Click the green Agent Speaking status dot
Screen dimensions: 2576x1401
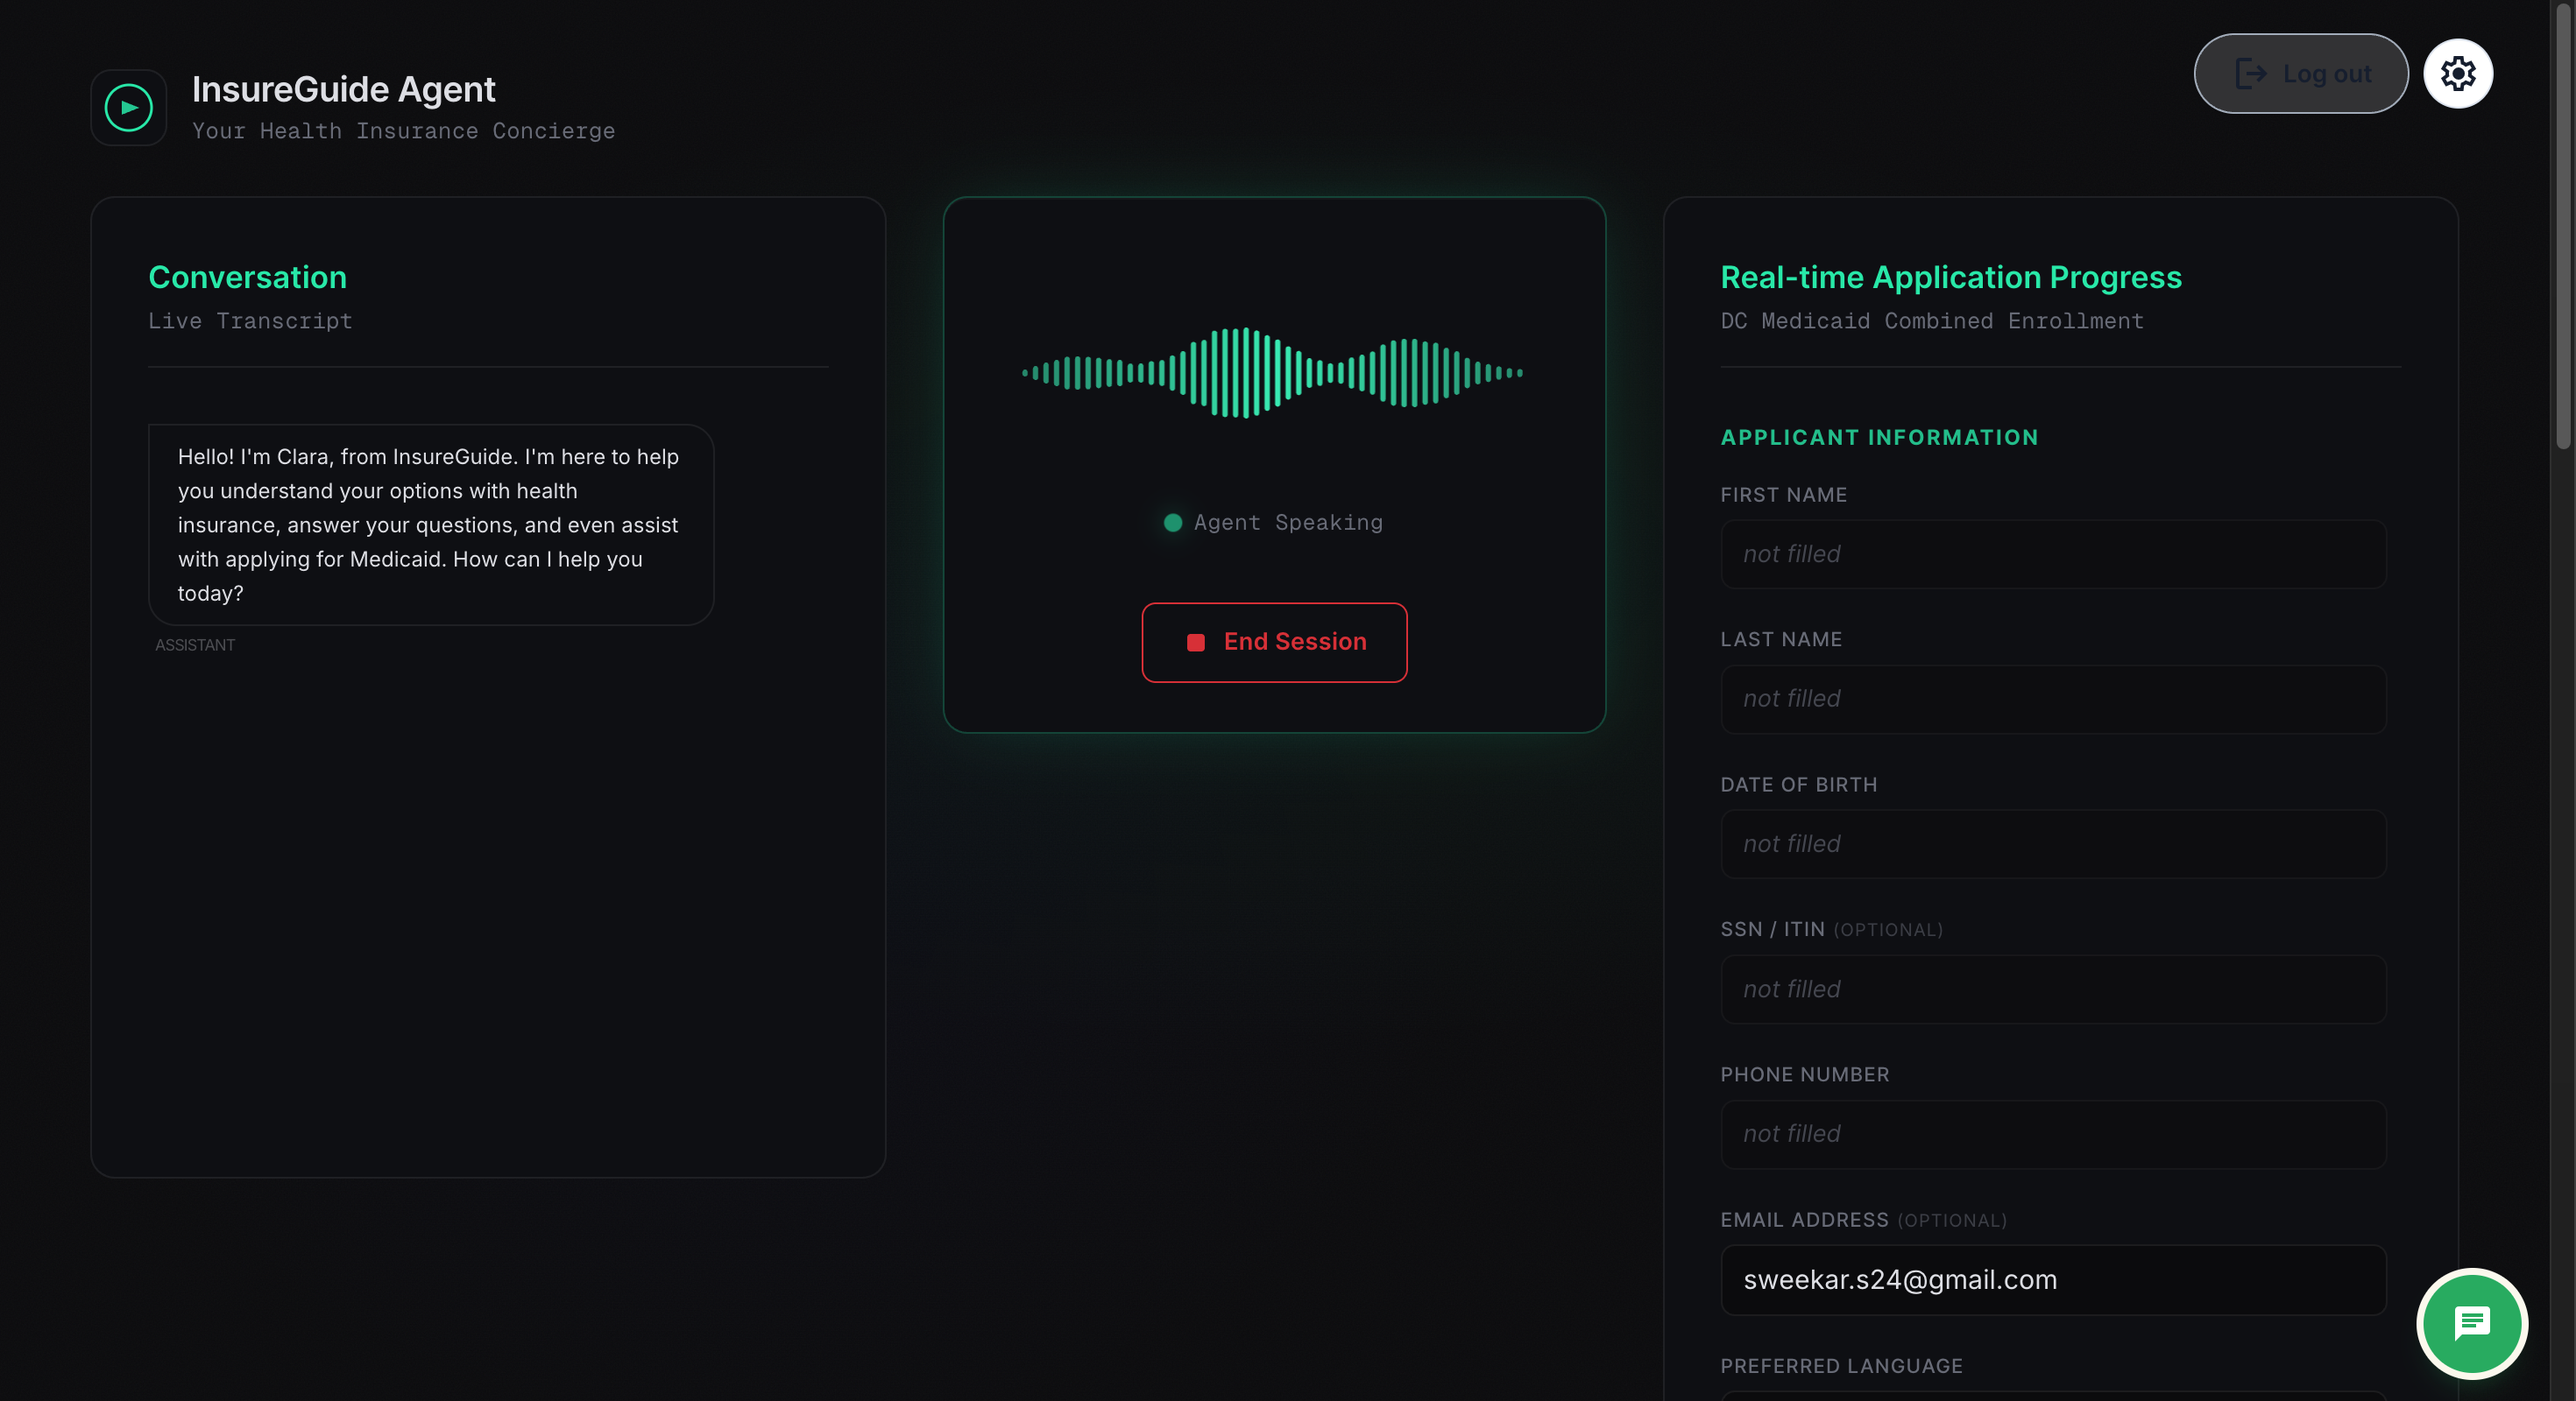[1173, 523]
